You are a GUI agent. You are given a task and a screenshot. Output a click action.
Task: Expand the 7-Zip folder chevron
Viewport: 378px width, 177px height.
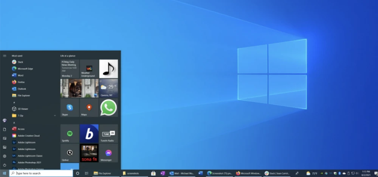coord(55,115)
